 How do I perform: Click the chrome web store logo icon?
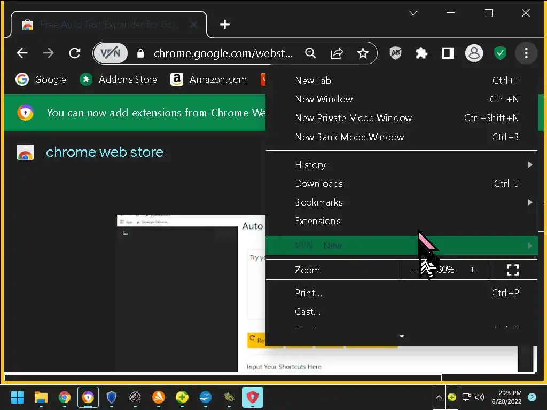25,152
